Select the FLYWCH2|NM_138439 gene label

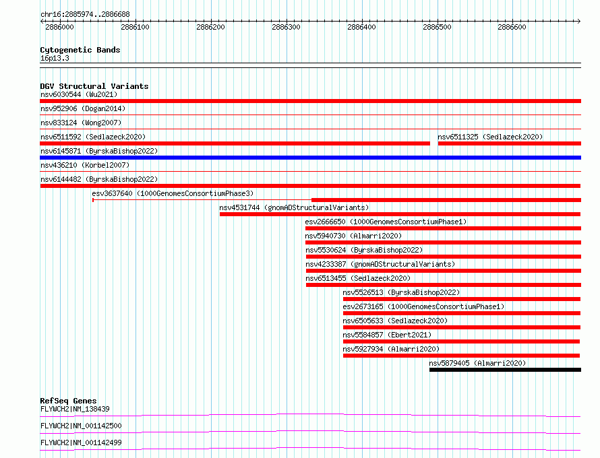click(x=75, y=409)
